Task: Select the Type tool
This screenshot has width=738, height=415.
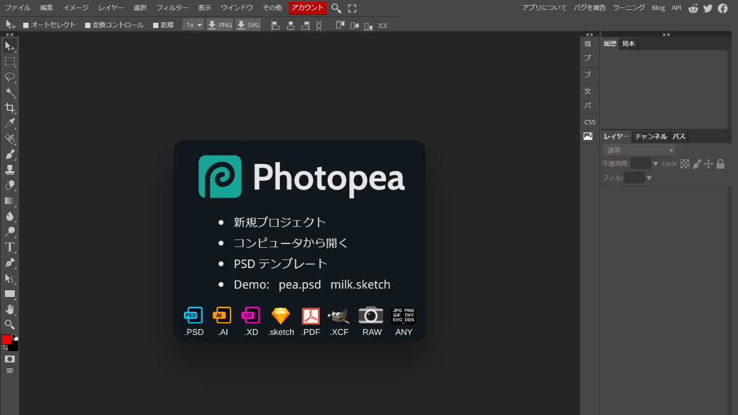Action: (x=10, y=247)
